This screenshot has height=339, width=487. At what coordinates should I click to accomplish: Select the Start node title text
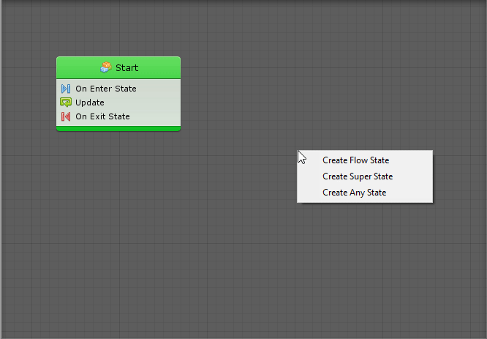click(127, 67)
